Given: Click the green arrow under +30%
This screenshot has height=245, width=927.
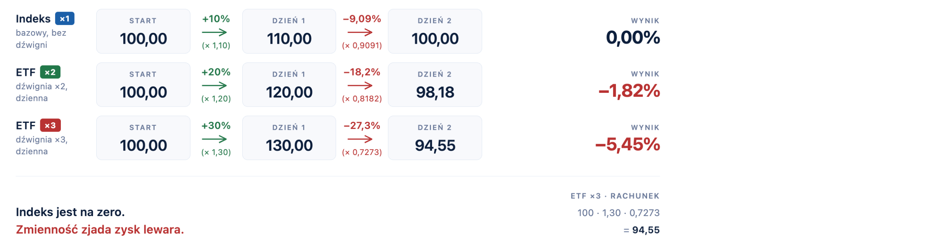Looking at the screenshot, I should coord(214,139).
